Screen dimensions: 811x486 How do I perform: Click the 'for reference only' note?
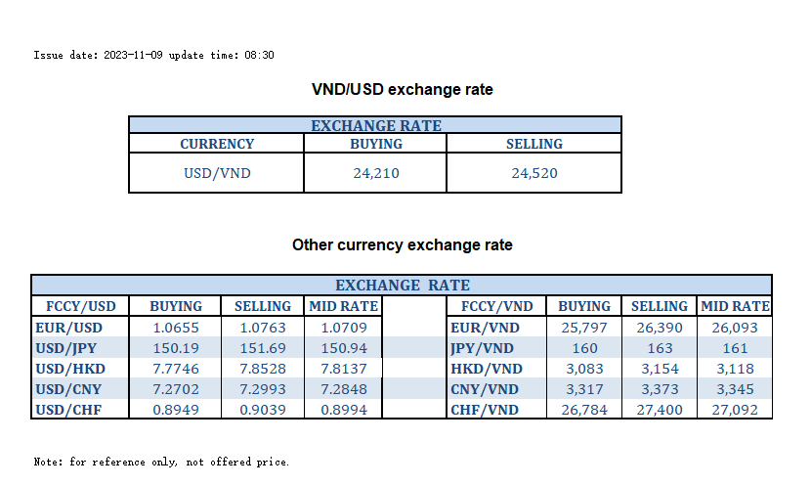tap(161, 462)
